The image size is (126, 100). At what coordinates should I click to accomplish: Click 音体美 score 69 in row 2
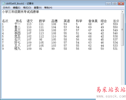pos(90,27)
